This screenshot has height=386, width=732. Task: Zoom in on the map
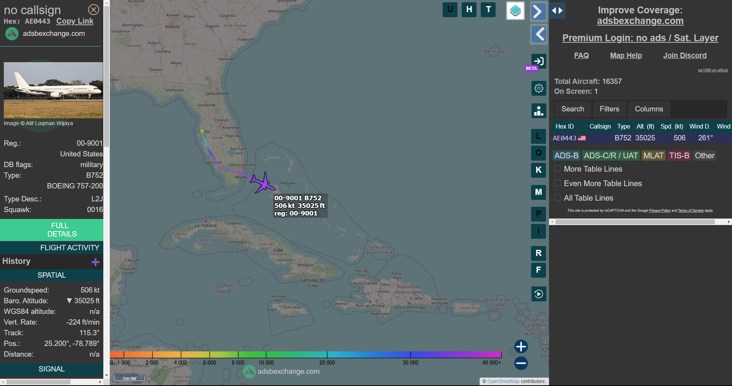(521, 347)
